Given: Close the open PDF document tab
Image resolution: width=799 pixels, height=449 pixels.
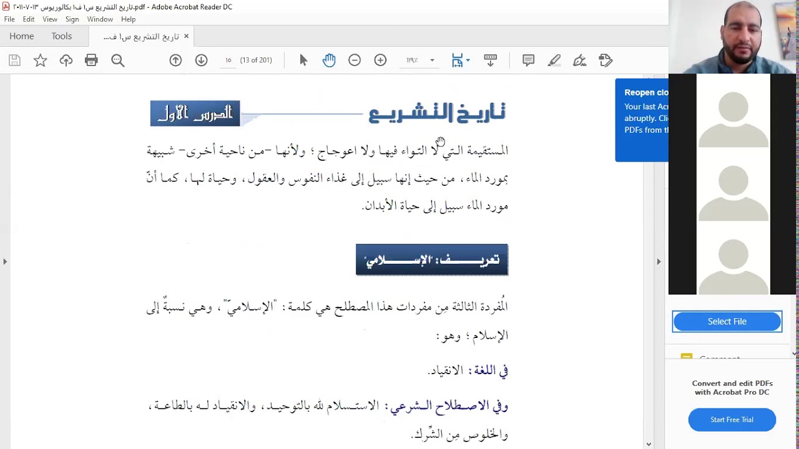Looking at the screenshot, I should coord(186,36).
